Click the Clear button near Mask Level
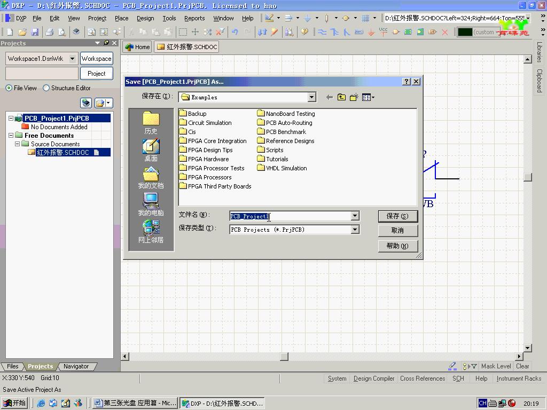The image size is (547, 410). [522, 366]
